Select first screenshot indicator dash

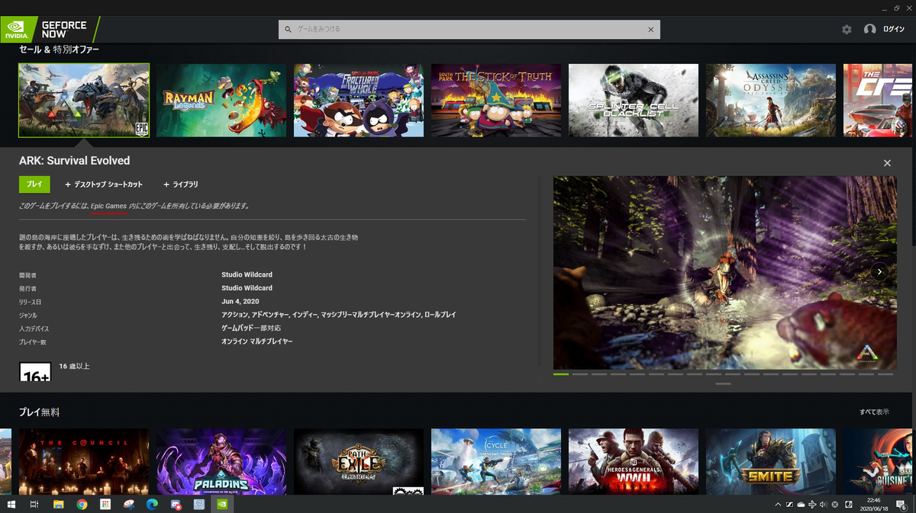(x=561, y=374)
